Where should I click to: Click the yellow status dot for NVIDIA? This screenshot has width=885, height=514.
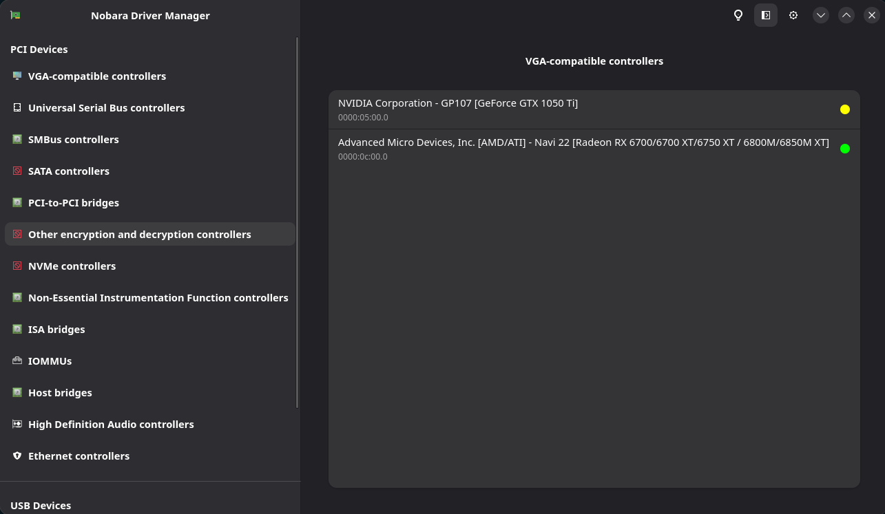click(x=845, y=109)
